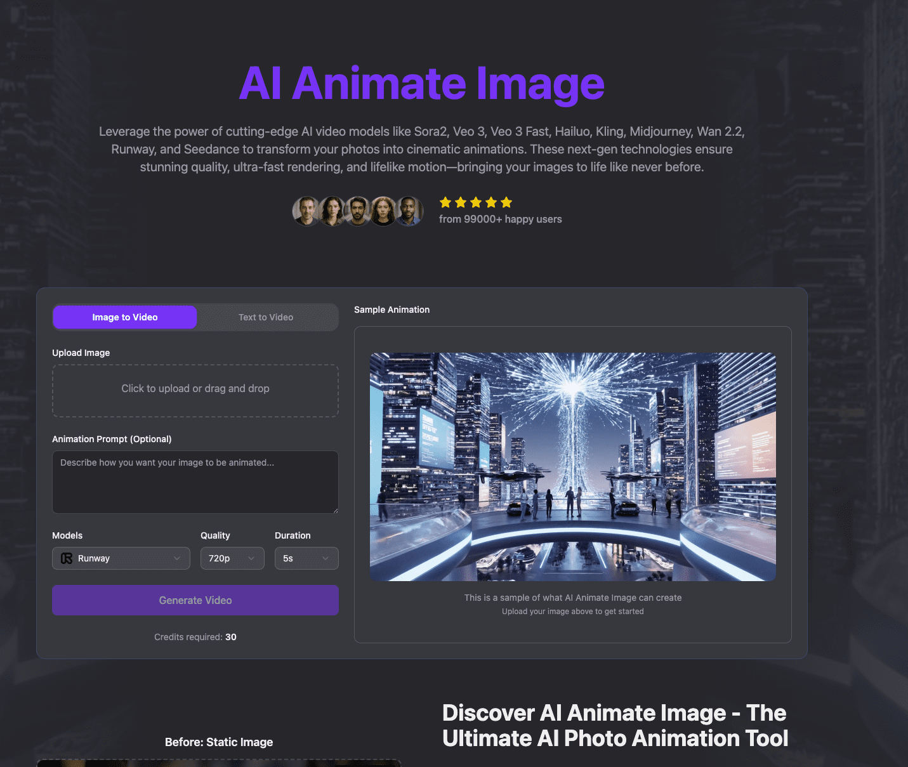
Task: Open the Duration dropdown showing 5s
Action: click(x=306, y=558)
